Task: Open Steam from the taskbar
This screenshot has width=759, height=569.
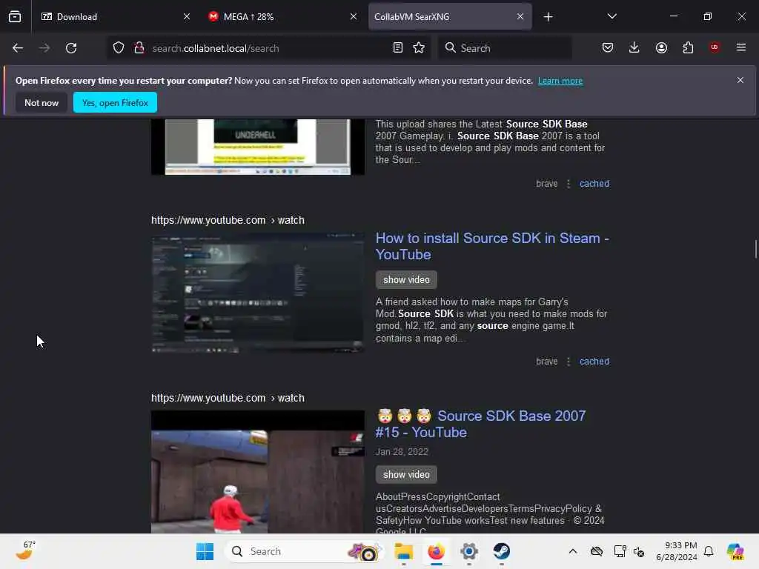Action: [x=502, y=551]
